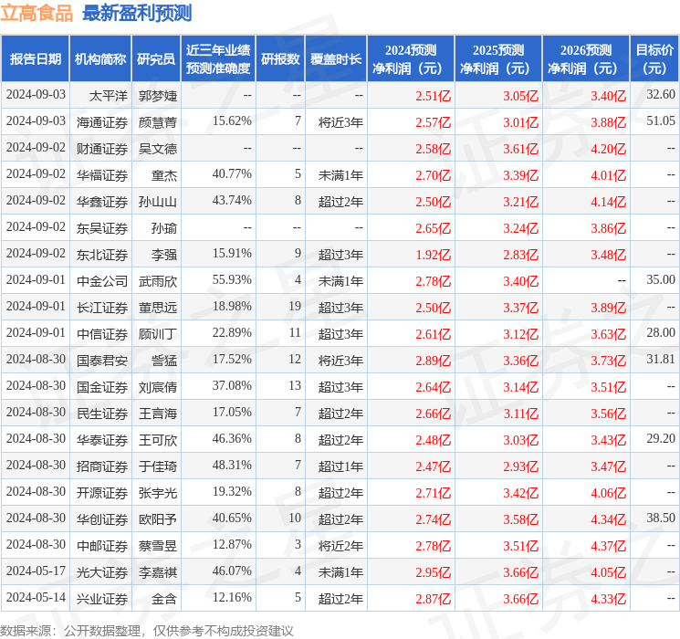Select the 财通证券 institution cell
Viewport: 680px width, 639px height.
tap(102, 149)
